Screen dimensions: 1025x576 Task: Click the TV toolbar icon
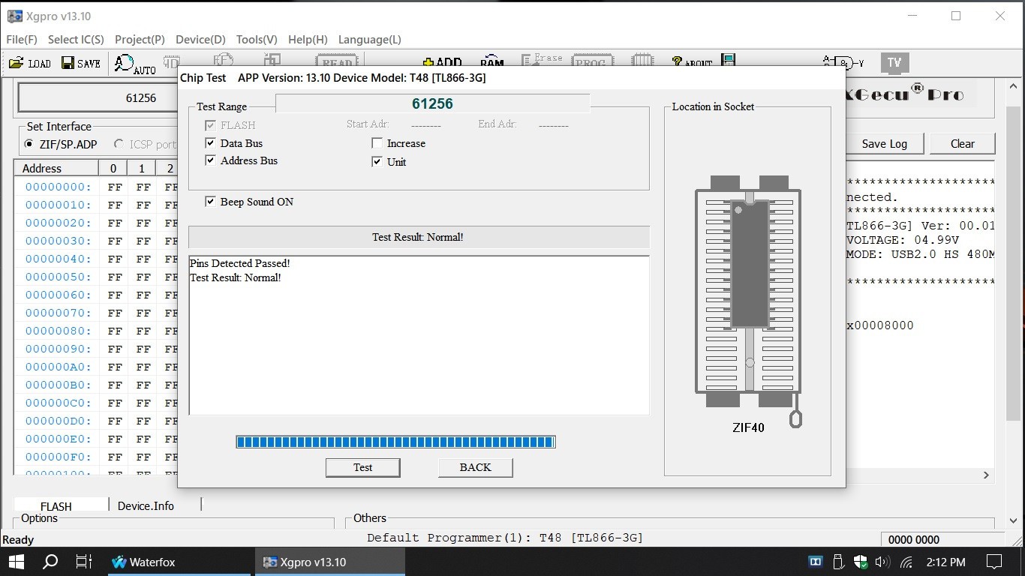[894, 63]
